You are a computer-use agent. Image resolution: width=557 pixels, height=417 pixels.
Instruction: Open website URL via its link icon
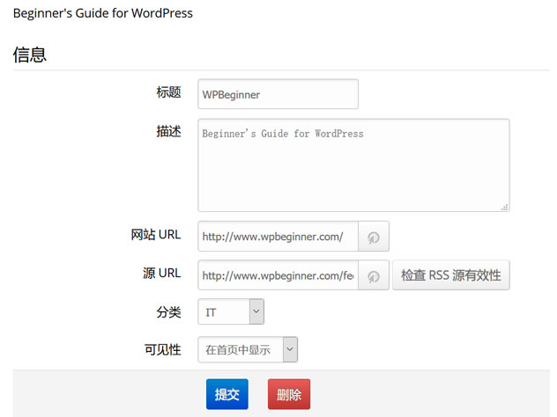(x=374, y=236)
